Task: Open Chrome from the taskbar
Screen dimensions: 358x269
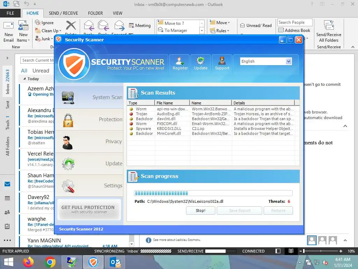Action: click(50, 262)
